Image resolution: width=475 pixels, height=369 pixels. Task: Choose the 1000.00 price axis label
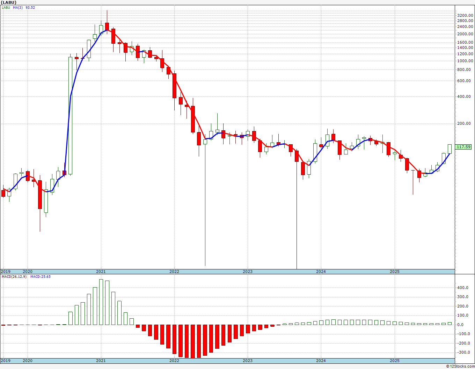pos(465,61)
